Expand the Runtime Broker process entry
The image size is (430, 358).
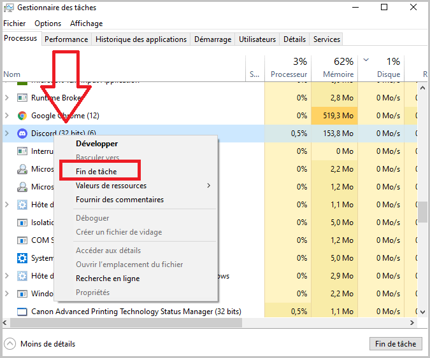point(7,98)
